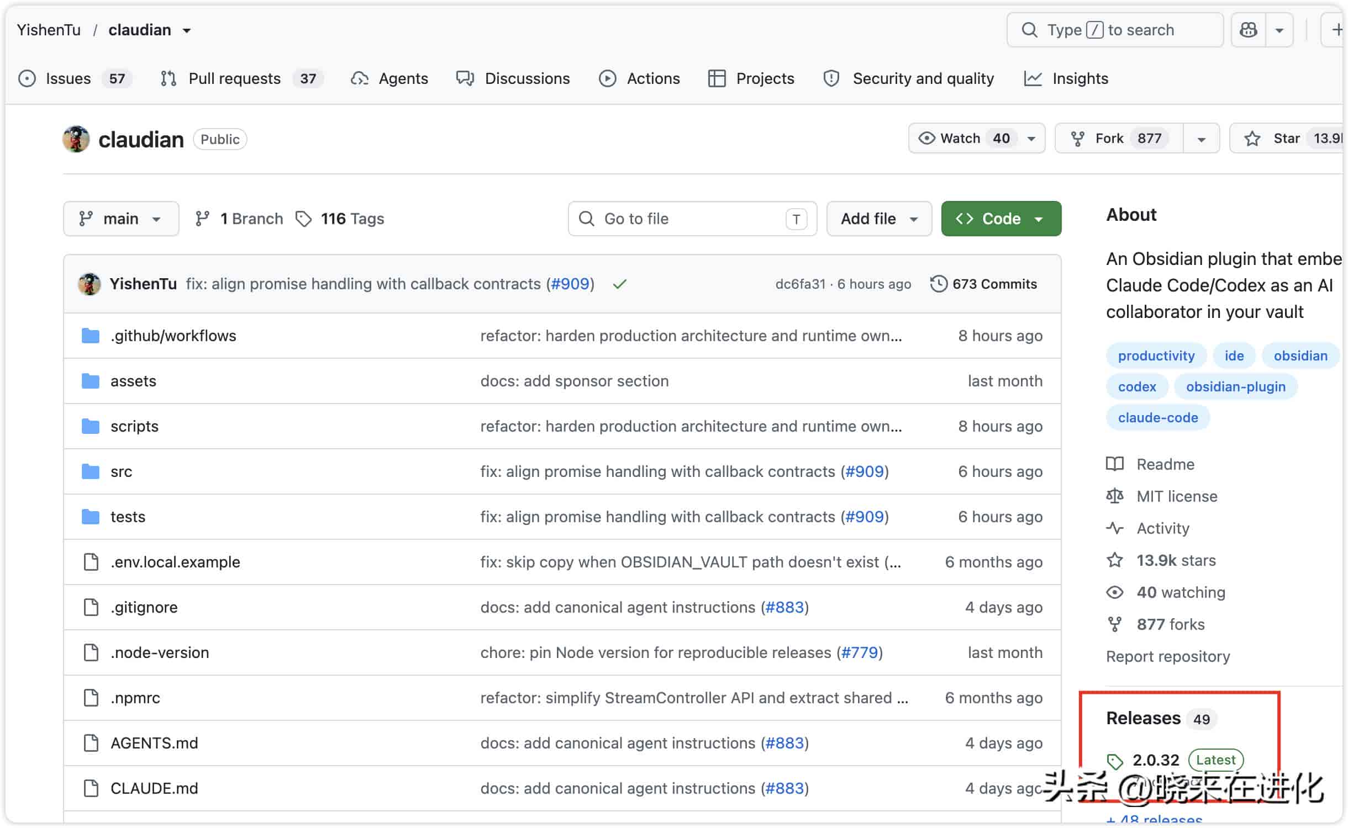
Task: Expand the Add file menu
Action: (878, 219)
